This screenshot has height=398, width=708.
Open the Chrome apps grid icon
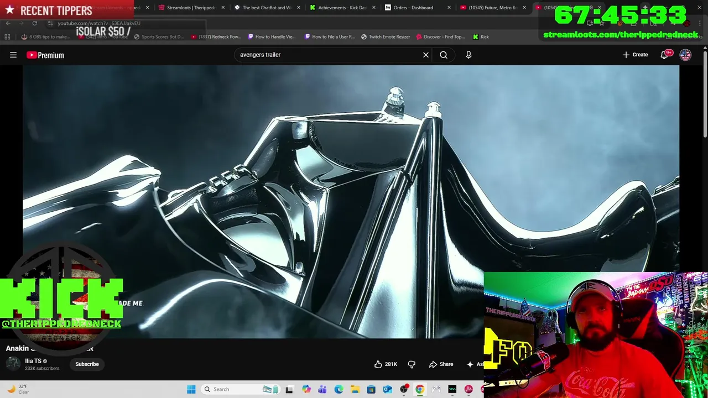click(x=7, y=37)
